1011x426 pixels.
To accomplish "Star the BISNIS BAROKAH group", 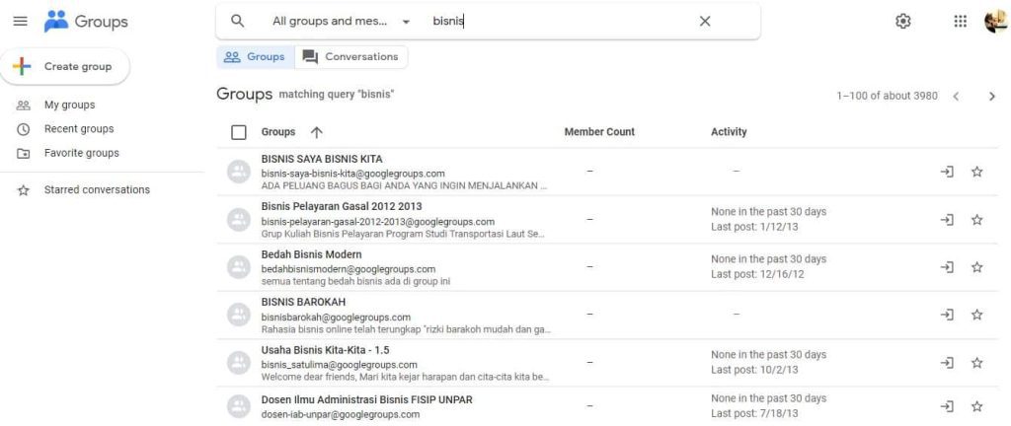I will coord(976,315).
